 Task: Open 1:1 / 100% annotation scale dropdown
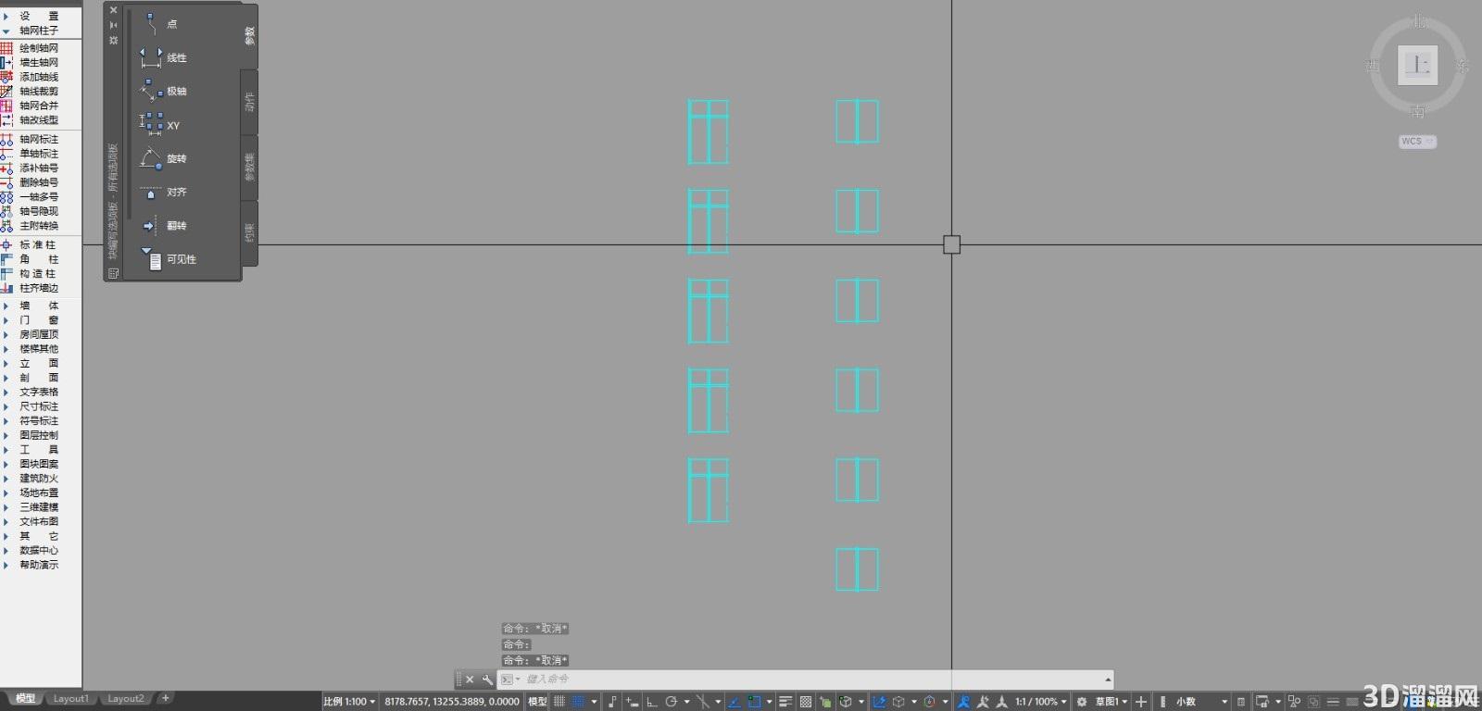tap(1041, 702)
